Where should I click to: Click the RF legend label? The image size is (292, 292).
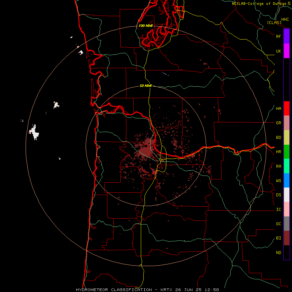(278, 36)
